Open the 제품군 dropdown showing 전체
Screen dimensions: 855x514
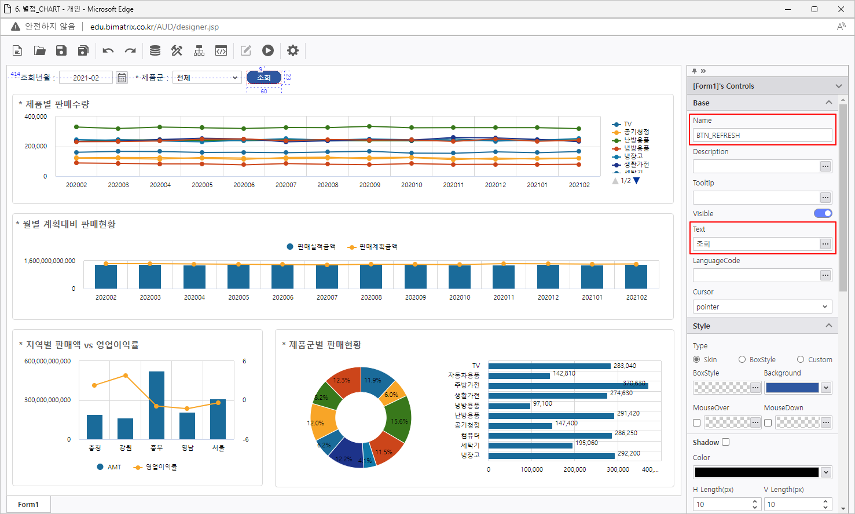coord(207,78)
